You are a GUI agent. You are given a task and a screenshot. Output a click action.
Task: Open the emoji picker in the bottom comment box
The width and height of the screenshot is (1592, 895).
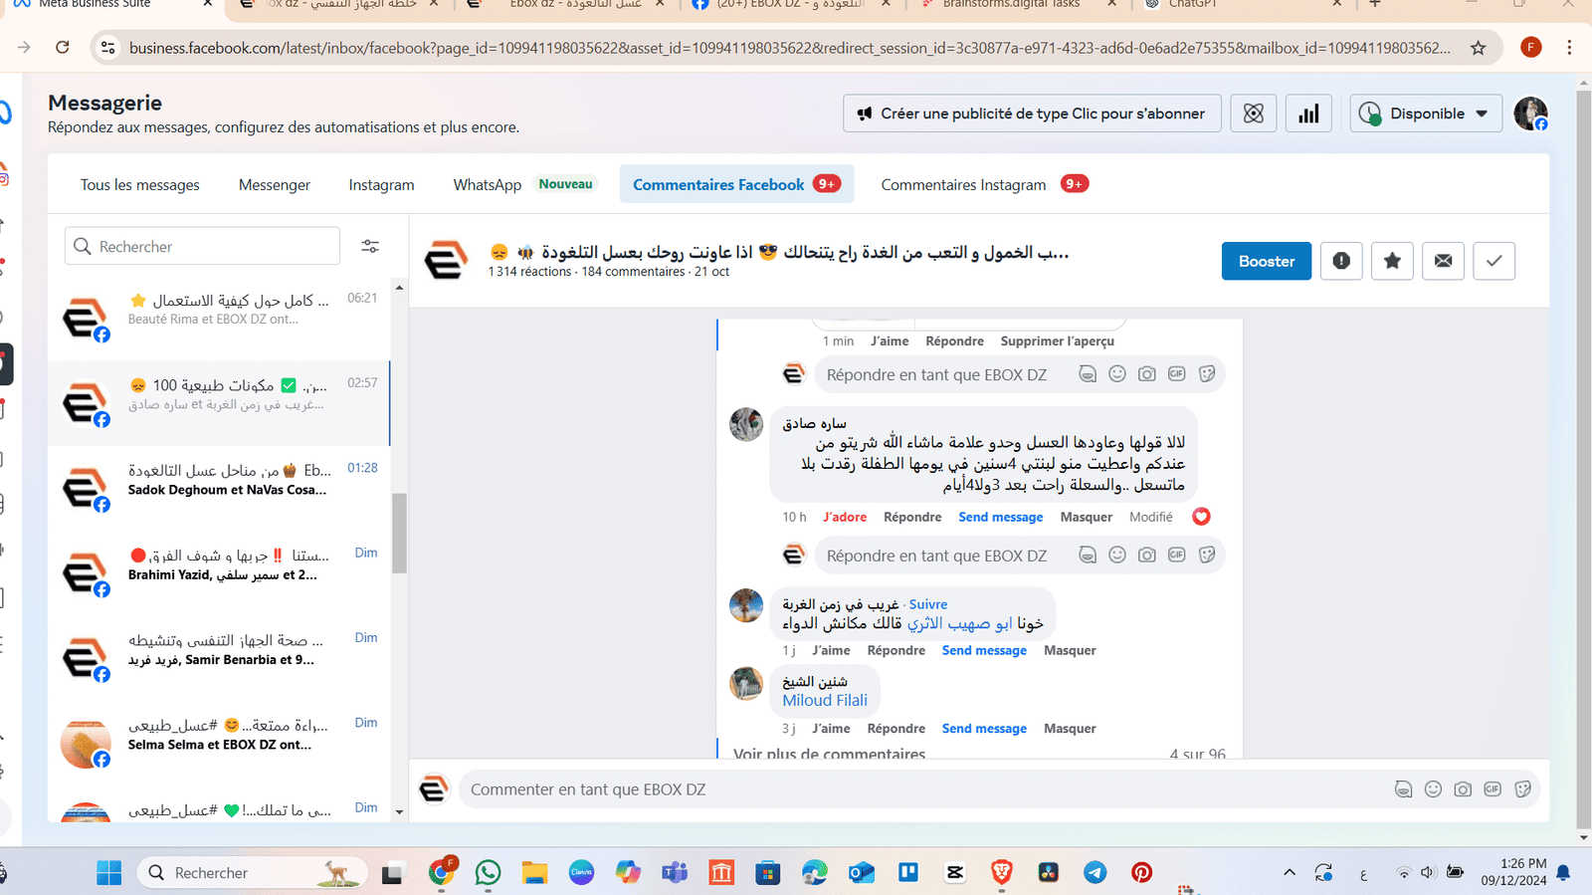pyautogui.click(x=1433, y=789)
